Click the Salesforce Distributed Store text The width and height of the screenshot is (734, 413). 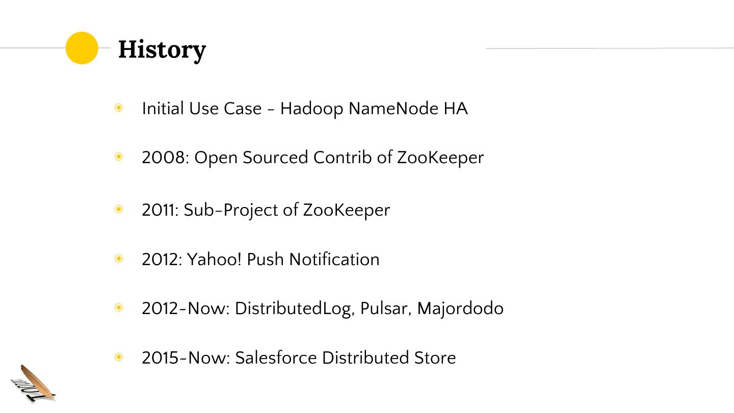tap(345, 358)
